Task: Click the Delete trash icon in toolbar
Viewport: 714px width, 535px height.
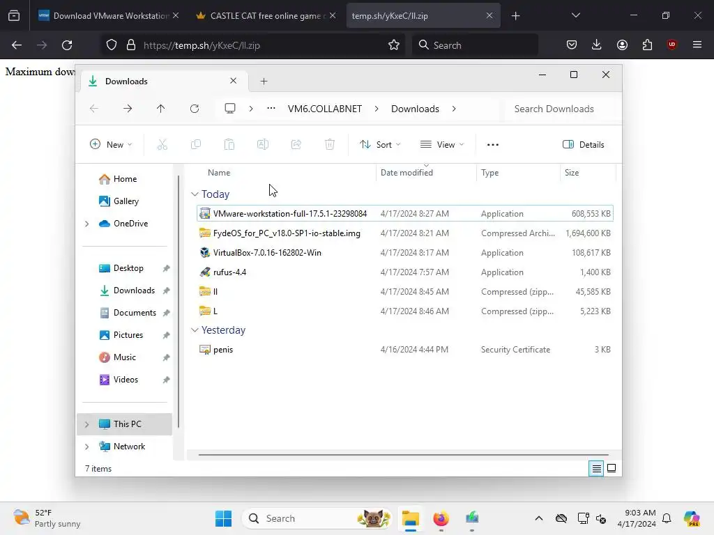Action: (x=330, y=145)
